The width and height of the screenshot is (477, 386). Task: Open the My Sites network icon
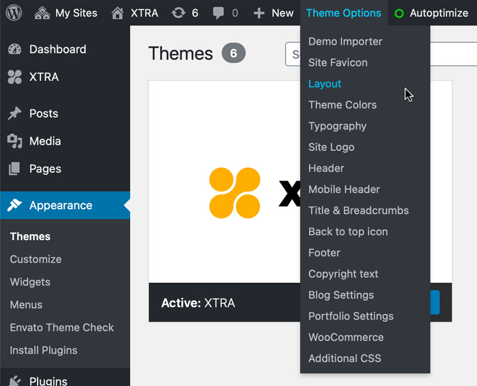point(42,13)
